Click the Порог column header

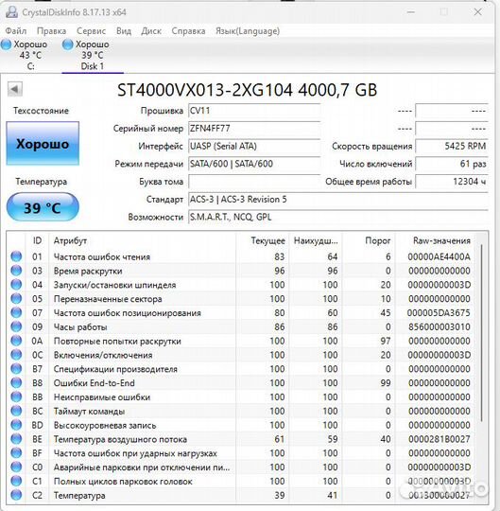pyautogui.click(x=369, y=241)
